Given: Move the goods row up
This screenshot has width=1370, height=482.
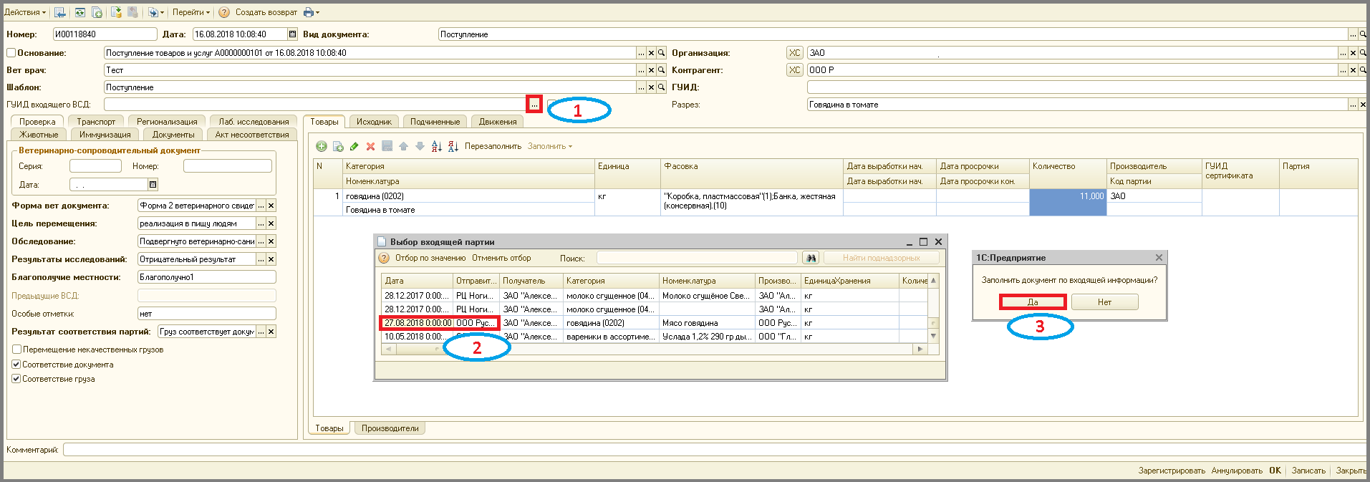Looking at the screenshot, I should click(403, 146).
